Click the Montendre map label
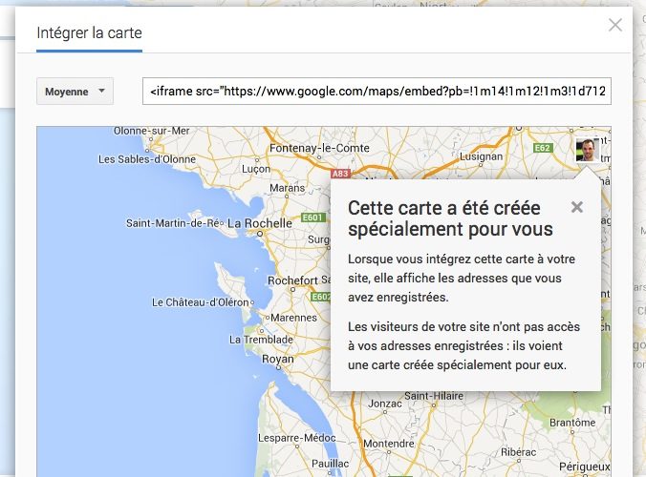Screen dimensions: 646x477 click(389, 444)
